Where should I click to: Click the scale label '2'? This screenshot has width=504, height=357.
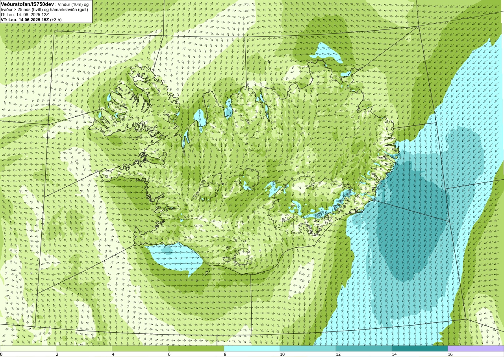point(57,354)
